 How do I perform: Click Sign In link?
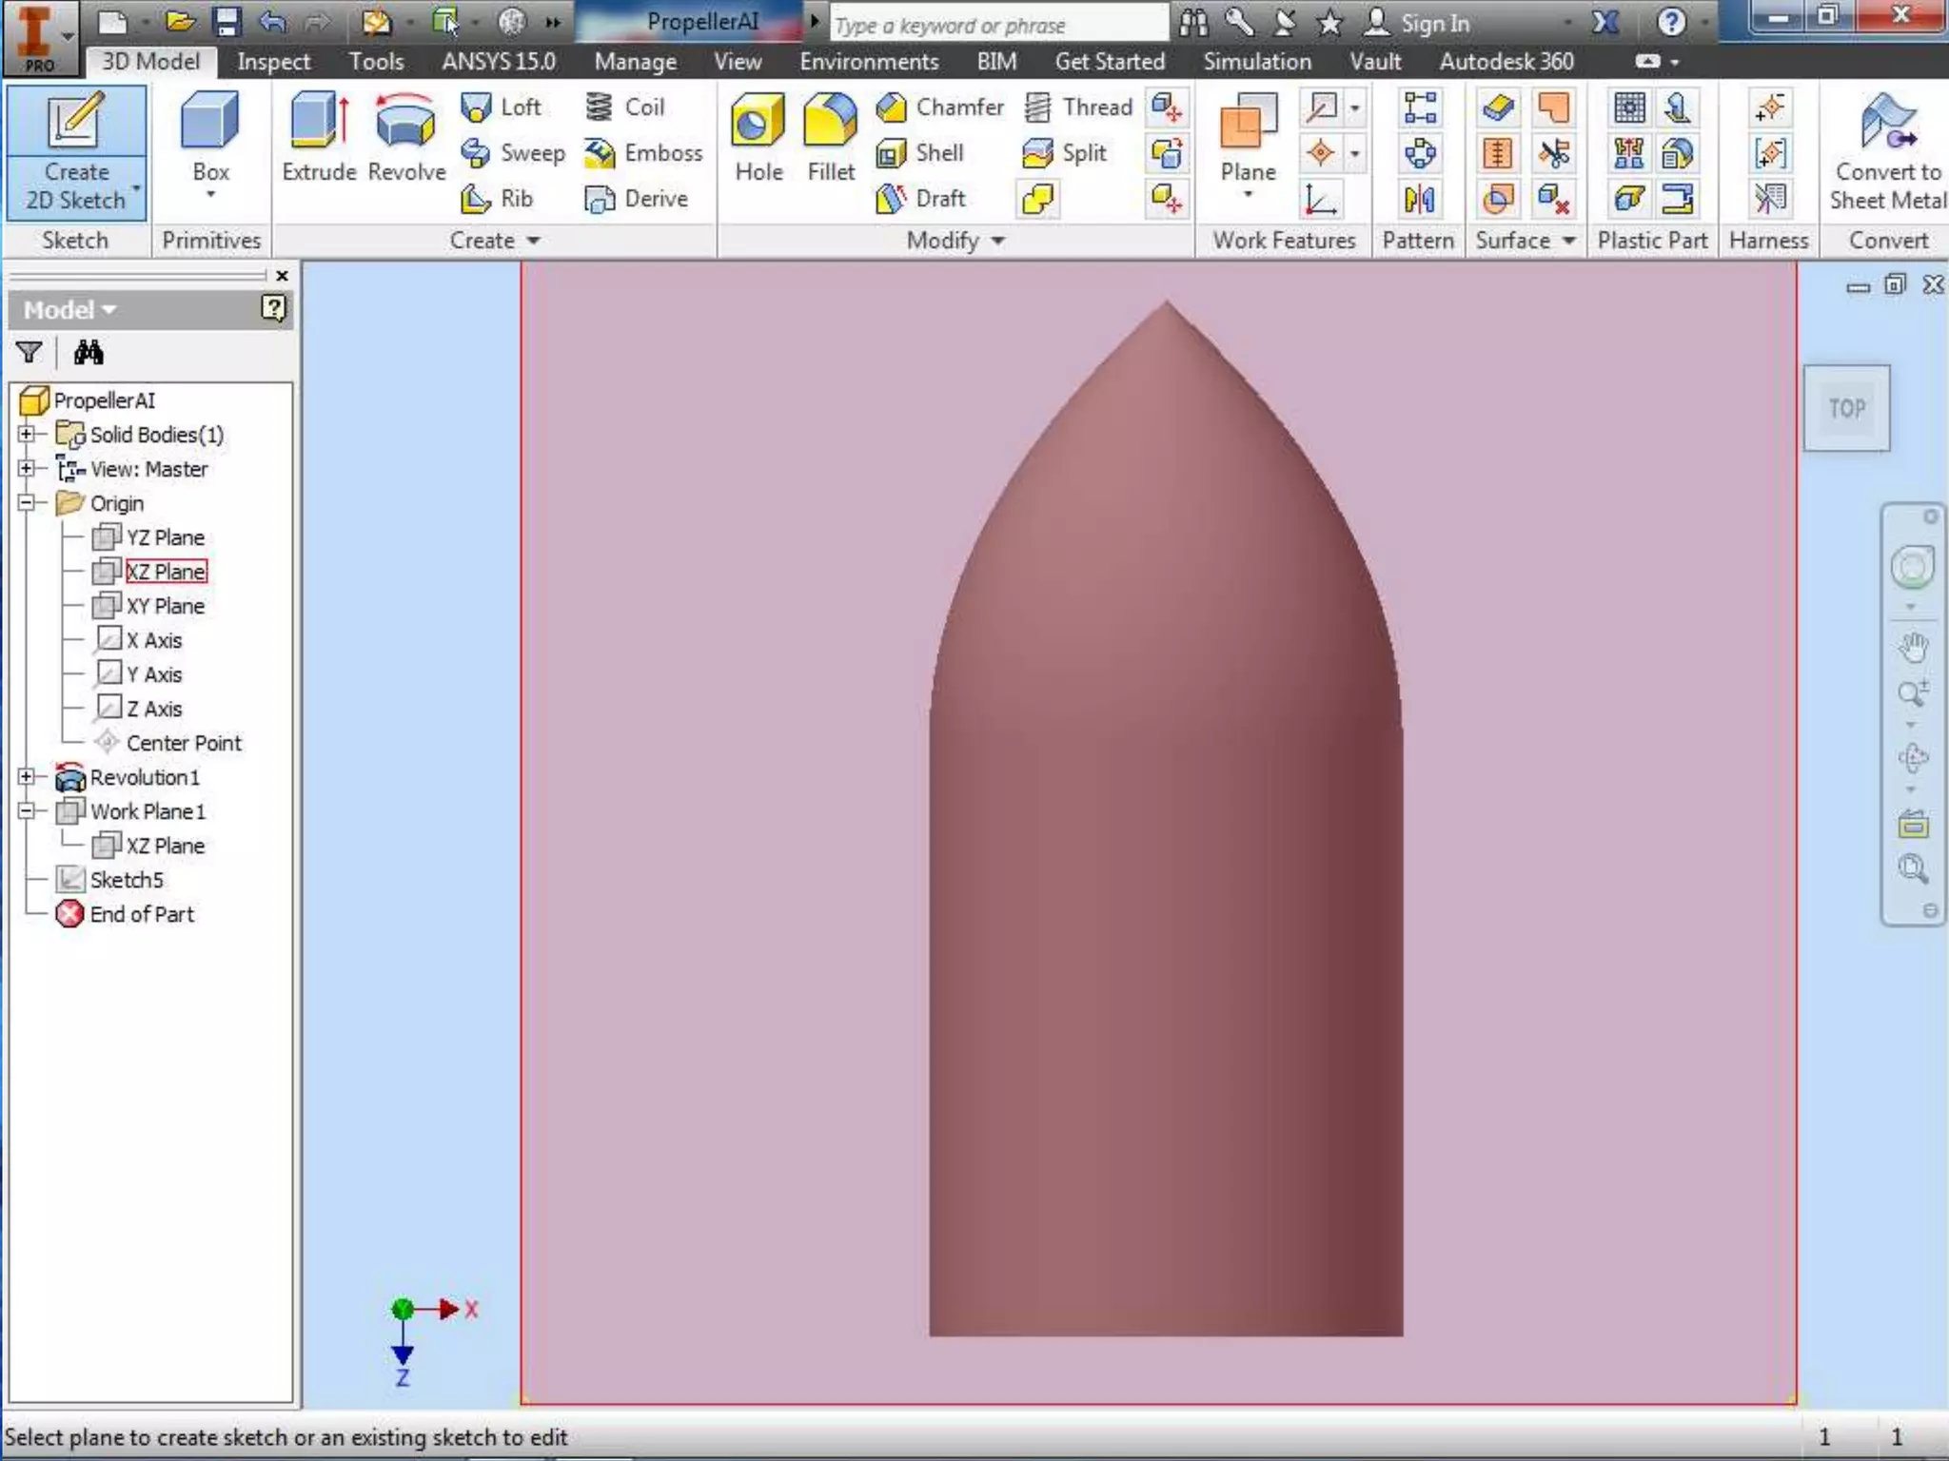coord(1434,24)
